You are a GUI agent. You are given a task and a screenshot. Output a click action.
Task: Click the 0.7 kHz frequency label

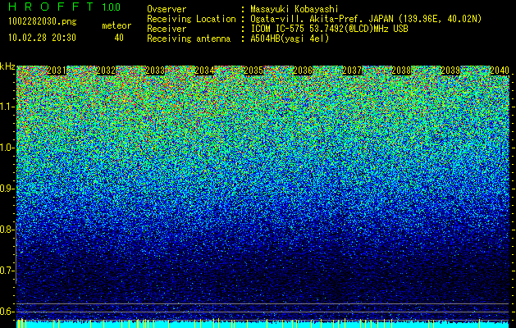click(x=6, y=271)
